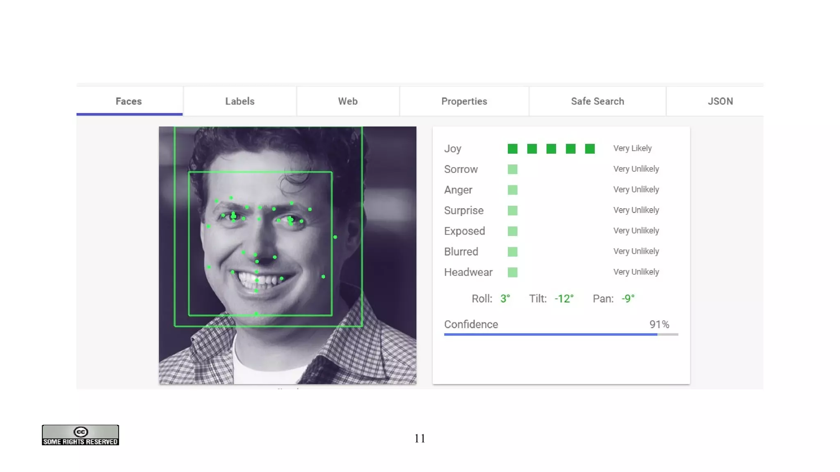840x472 pixels.
Task: Click the Joy emotion label
Action: (452, 149)
